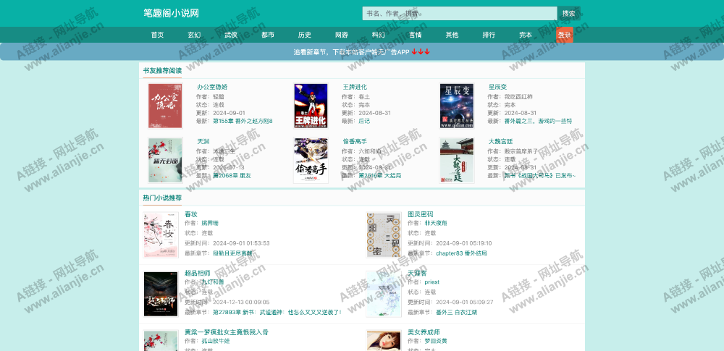Viewport: 724px width, 351px height.
Task: Open the 天润 cover image
Action: pos(165,160)
